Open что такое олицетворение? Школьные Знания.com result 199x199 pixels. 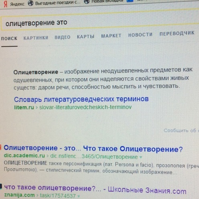coord(95,189)
